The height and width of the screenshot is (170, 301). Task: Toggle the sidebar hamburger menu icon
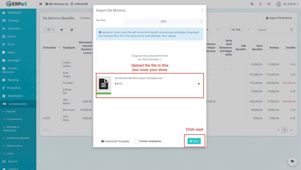(x=41, y=4)
